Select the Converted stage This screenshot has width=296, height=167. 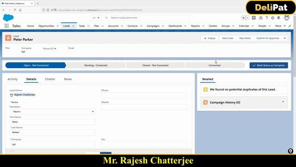215,65
